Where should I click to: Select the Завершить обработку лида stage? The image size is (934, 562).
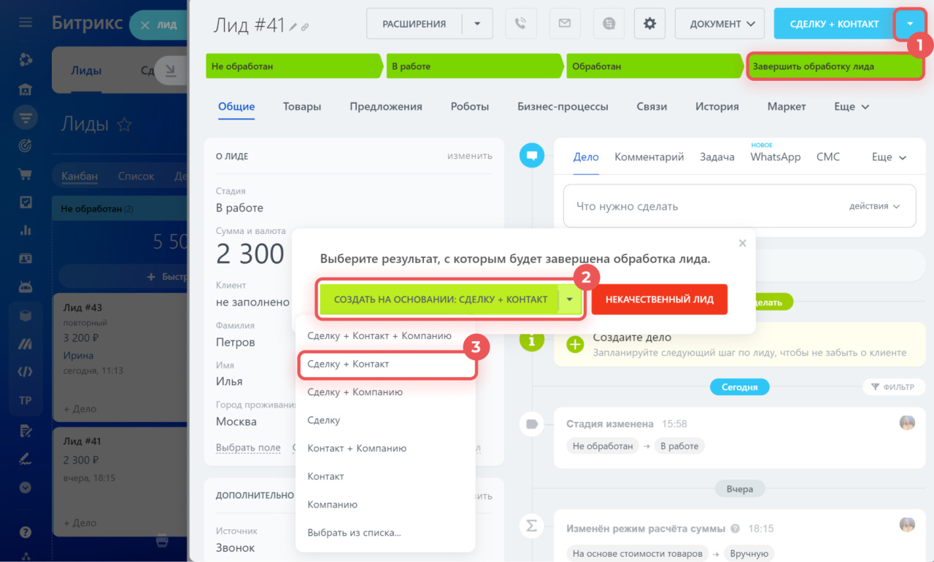[x=833, y=66]
